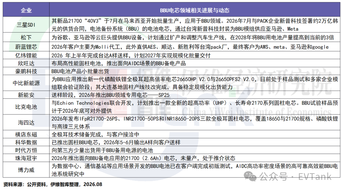This screenshot has width=342, height=190.
Task: Click the '企业' column header
Action: pyautogui.click(x=26, y=10)
